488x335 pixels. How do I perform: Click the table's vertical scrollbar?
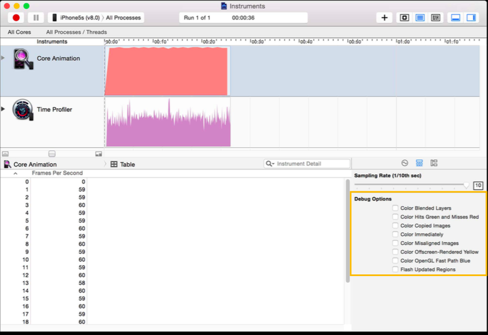pos(348,231)
